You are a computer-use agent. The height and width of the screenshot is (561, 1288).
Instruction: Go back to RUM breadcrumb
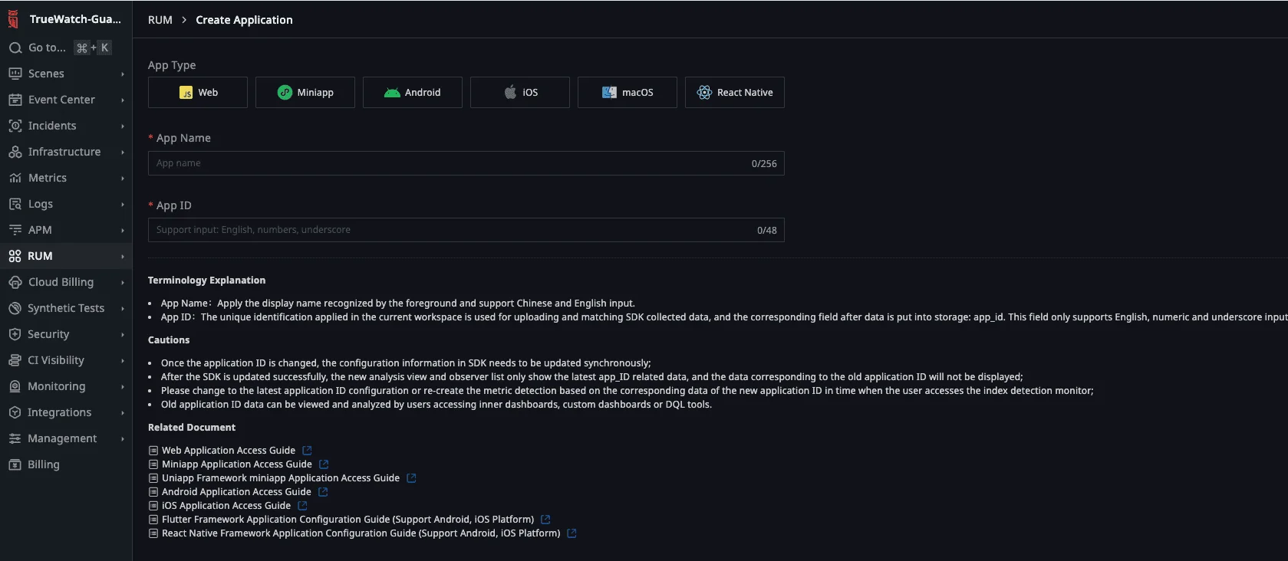(160, 20)
